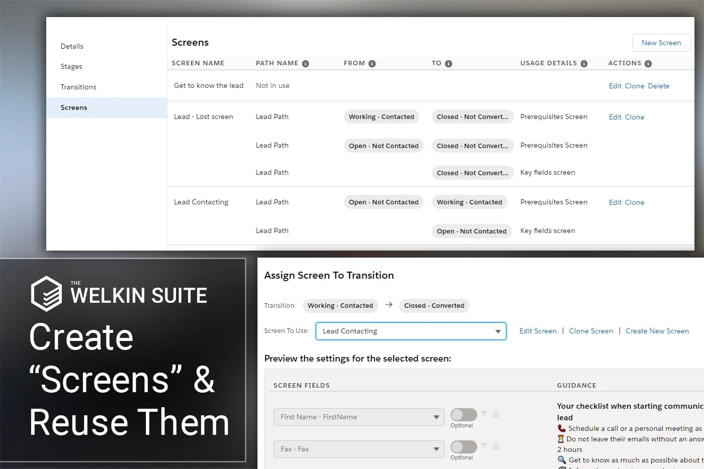Click the info icon beside Path Name
The width and height of the screenshot is (704, 469).
pos(305,64)
